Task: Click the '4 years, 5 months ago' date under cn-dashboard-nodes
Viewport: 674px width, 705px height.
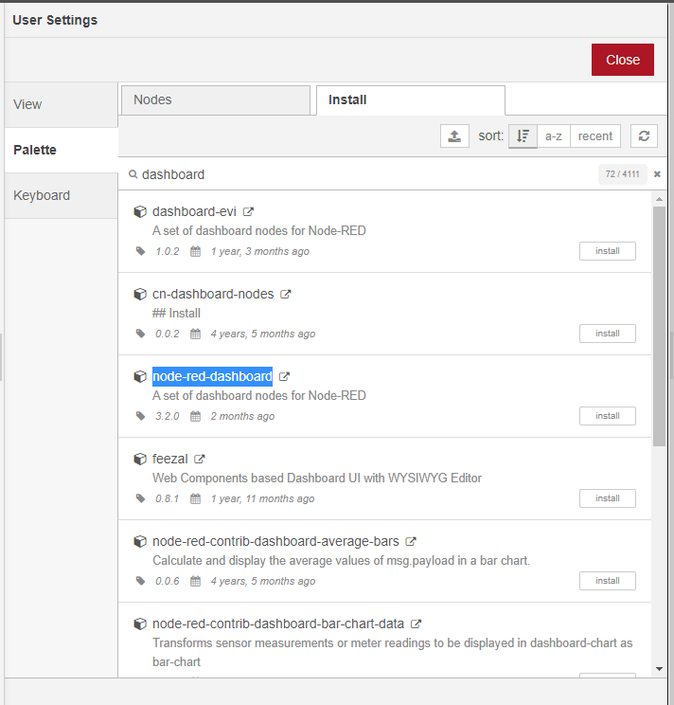Action: click(262, 334)
